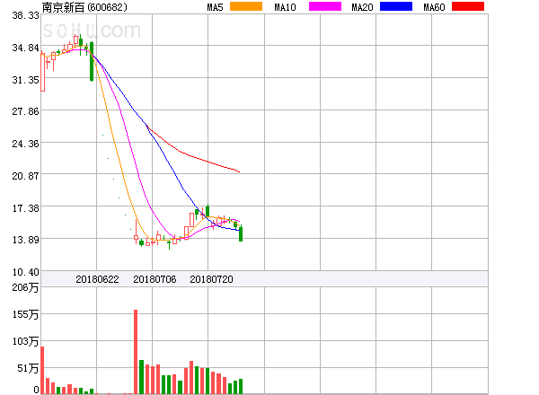This screenshot has height=395, width=539.
Task: Click the 51万 volume axis label
Action: click(x=28, y=368)
